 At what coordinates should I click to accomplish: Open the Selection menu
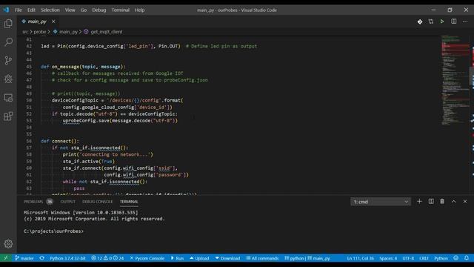50,10
